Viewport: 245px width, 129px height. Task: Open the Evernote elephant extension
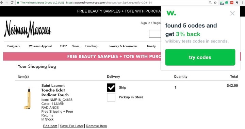point(237,3)
